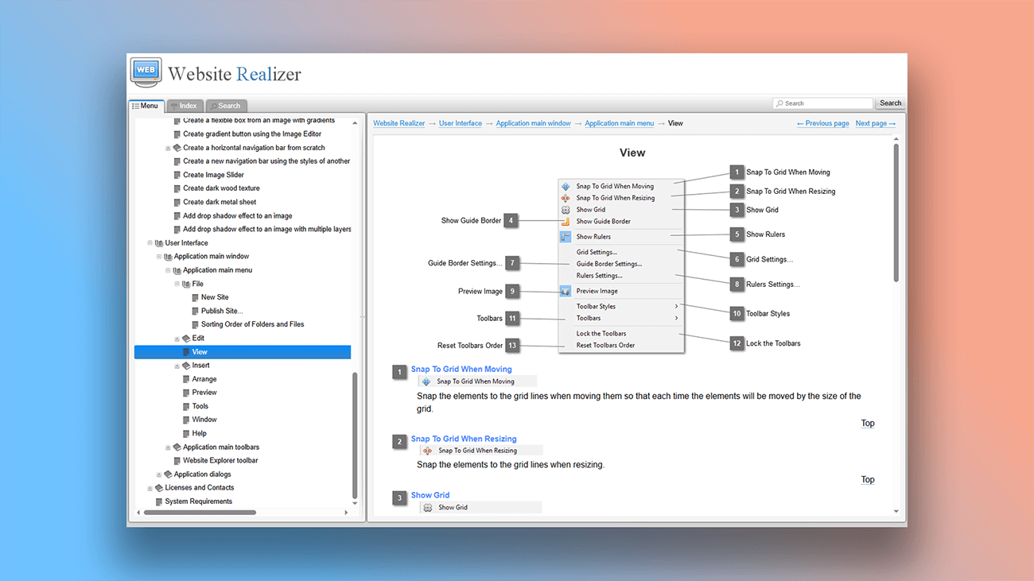Click the Preview Image icon

pos(567,290)
